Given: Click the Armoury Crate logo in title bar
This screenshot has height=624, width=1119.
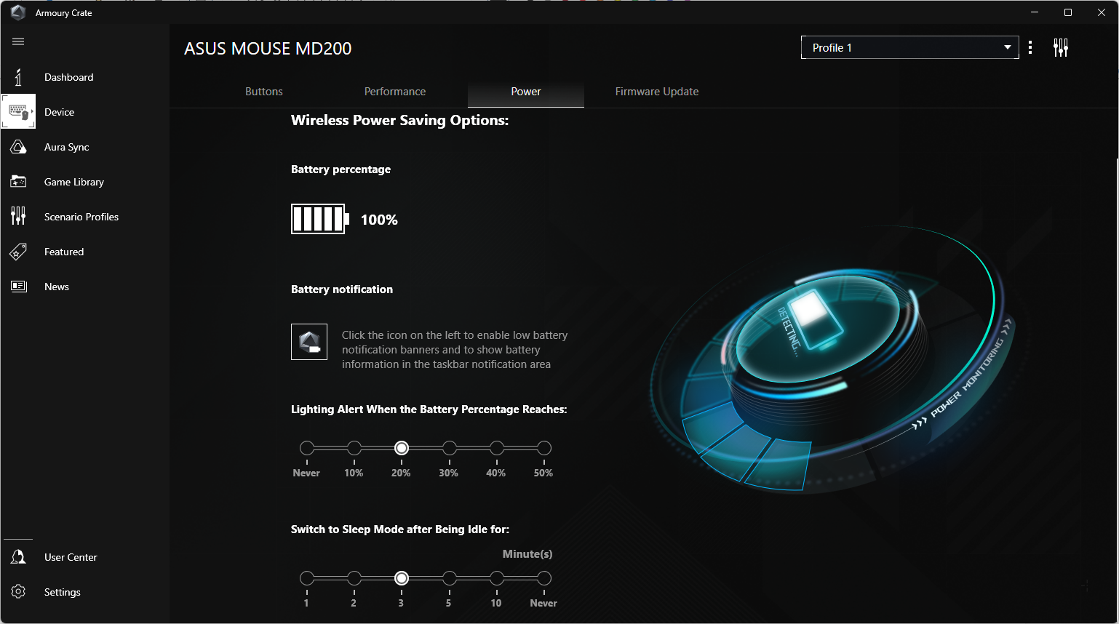Looking at the screenshot, I should pos(18,12).
